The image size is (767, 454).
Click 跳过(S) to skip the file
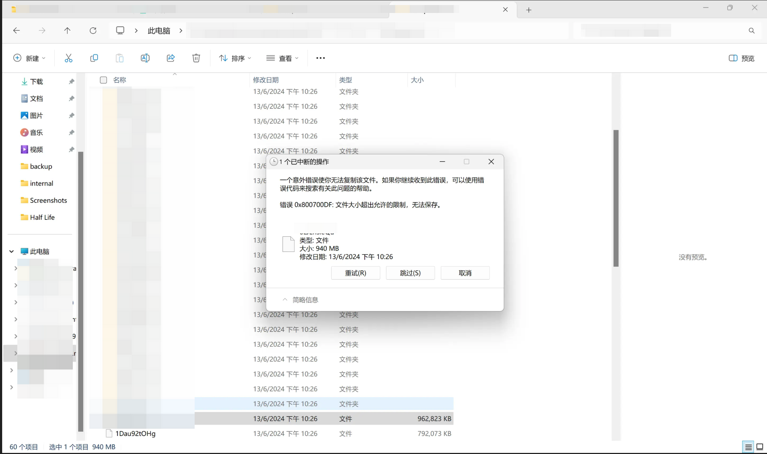click(x=410, y=273)
